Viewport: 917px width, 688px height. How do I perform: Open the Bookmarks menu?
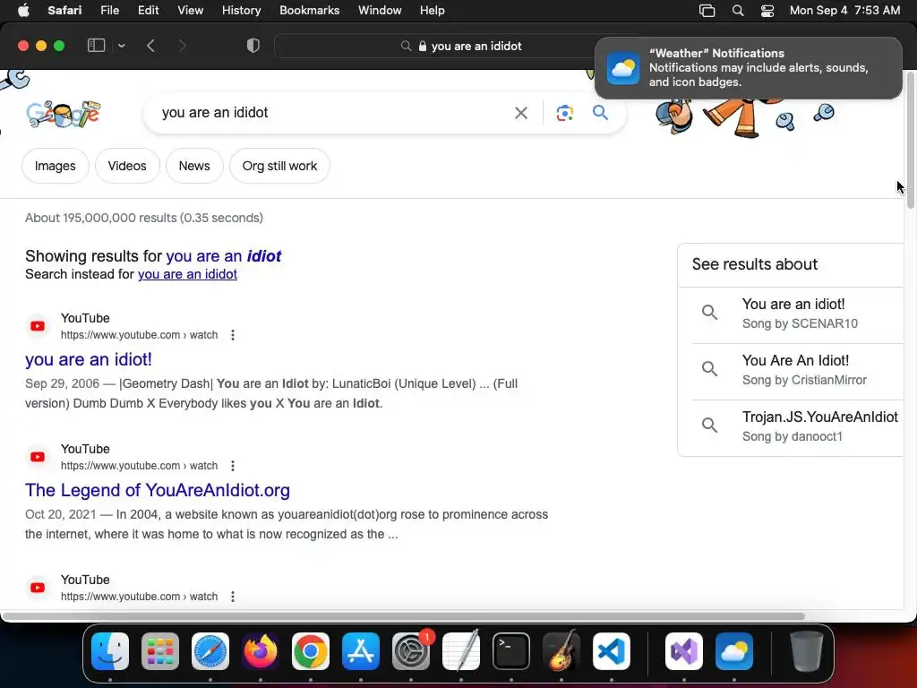[309, 11]
